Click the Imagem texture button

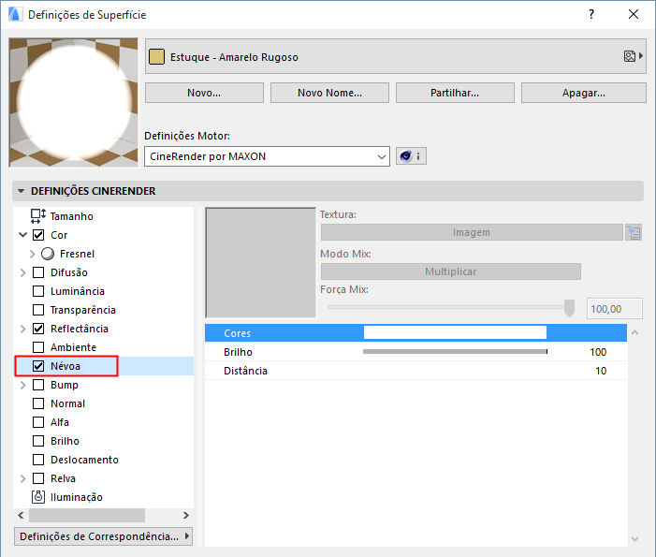tap(472, 232)
